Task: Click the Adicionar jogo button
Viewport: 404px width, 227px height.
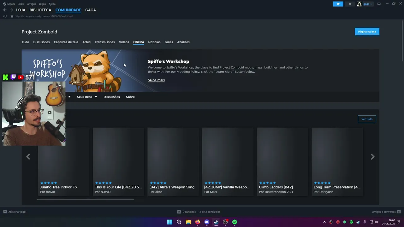Action: pyautogui.click(x=15, y=212)
